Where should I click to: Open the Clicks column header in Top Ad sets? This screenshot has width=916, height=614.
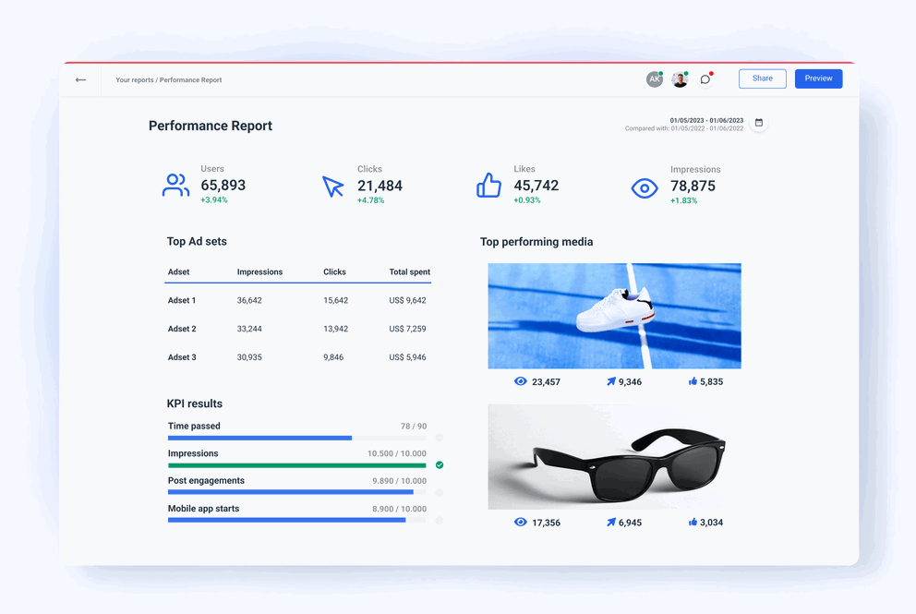click(x=333, y=271)
